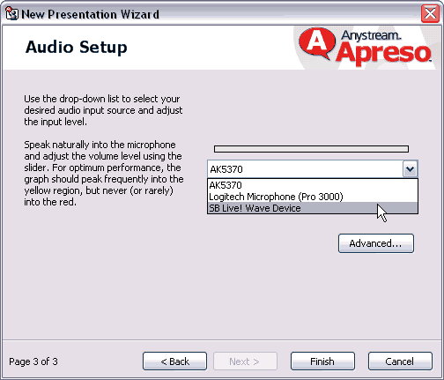Click the Finish button
The height and width of the screenshot is (380, 444).
click(322, 361)
